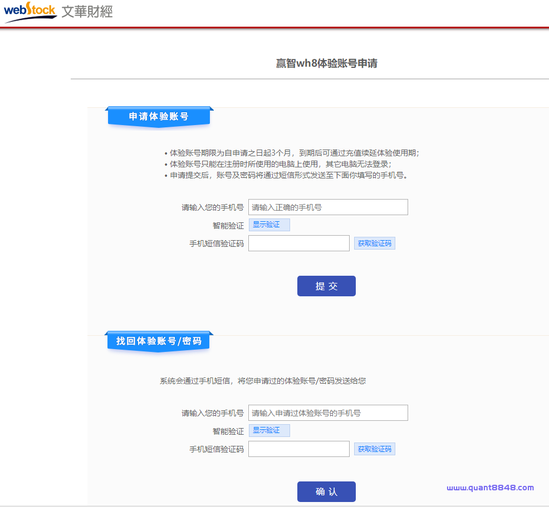Screen dimensions: 549x507
Task: Click the webstock logo in the header
Action: tap(30, 12)
